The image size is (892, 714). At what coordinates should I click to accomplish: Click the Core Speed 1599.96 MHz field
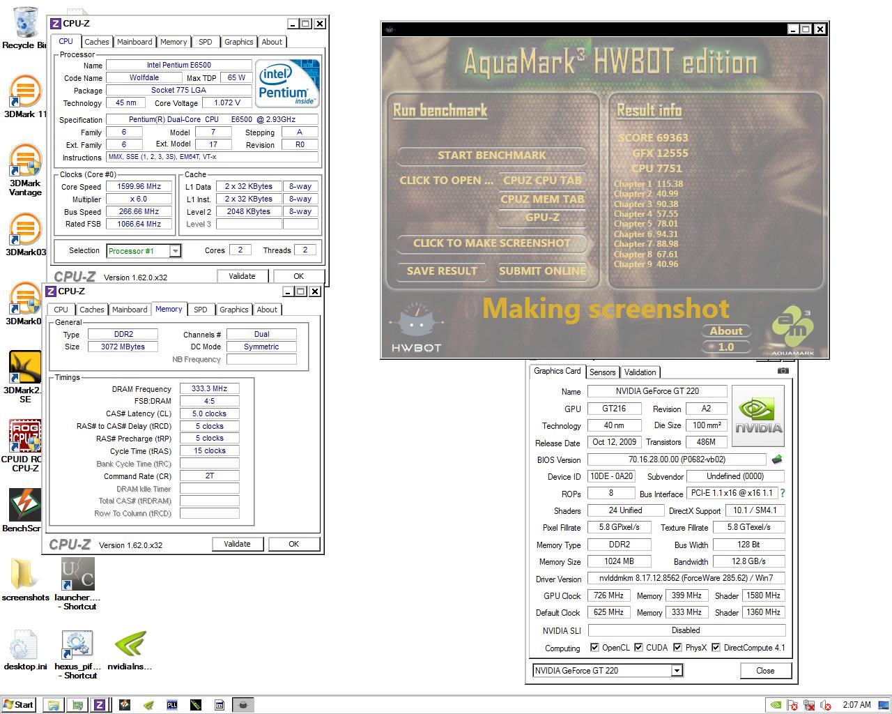pyautogui.click(x=139, y=186)
